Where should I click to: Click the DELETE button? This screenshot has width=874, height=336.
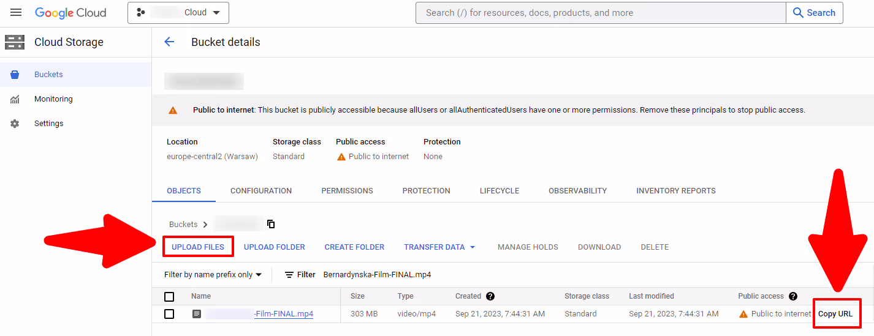[x=655, y=247]
